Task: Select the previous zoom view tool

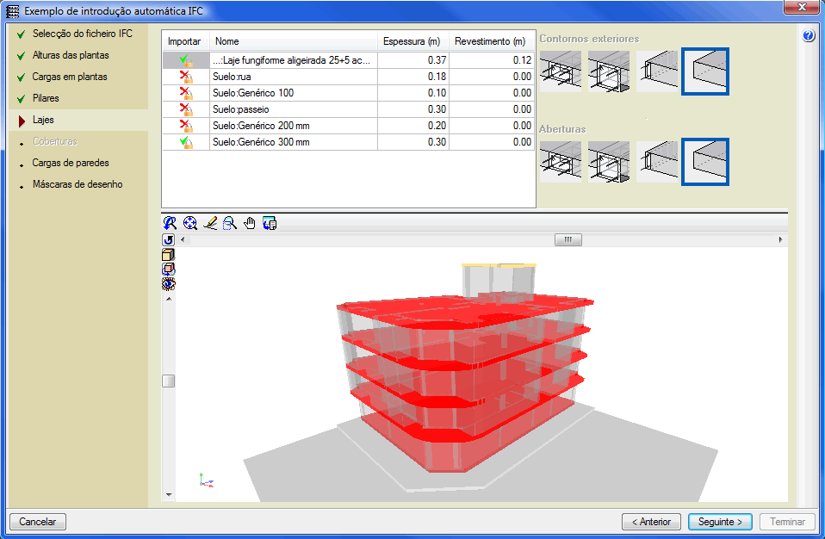Action: (170, 223)
